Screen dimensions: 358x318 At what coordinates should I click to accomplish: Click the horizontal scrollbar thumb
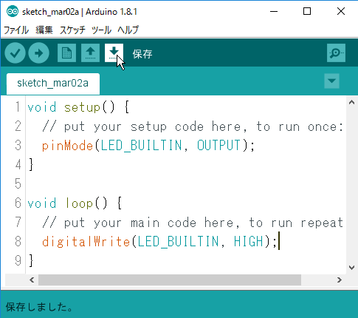[x=170, y=280]
